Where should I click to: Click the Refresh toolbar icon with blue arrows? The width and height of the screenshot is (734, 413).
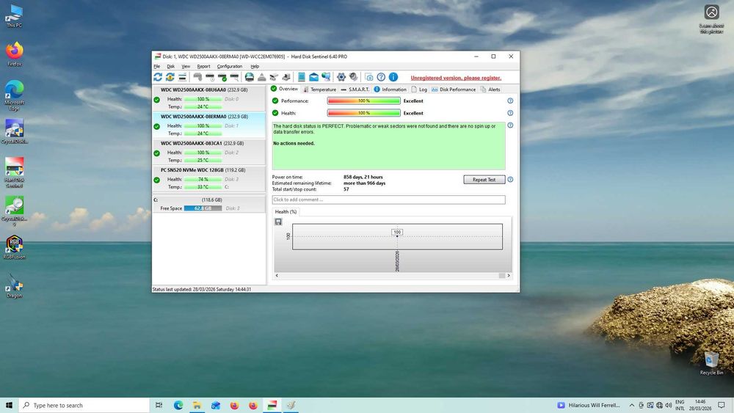pyautogui.click(x=158, y=77)
